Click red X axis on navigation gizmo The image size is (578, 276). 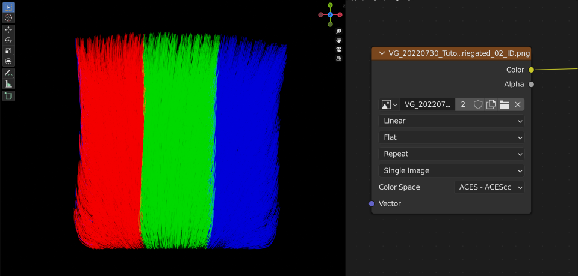click(x=340, y=15)
